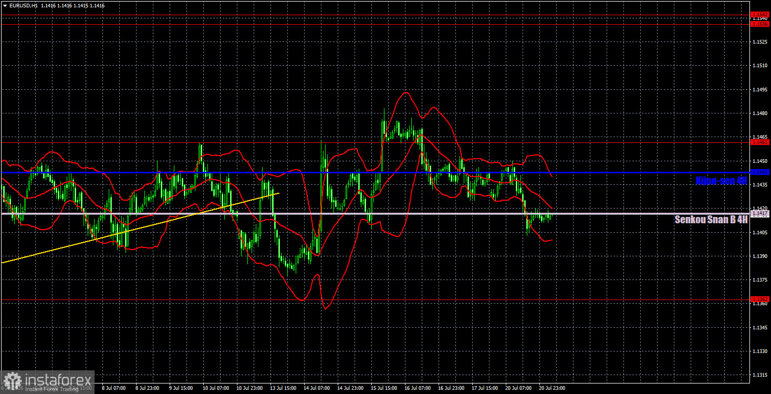Image resolution: width=771 pixels, height=394 pixels.
Task: Click the red 1.1542 price tag
Action: point(759,15)
